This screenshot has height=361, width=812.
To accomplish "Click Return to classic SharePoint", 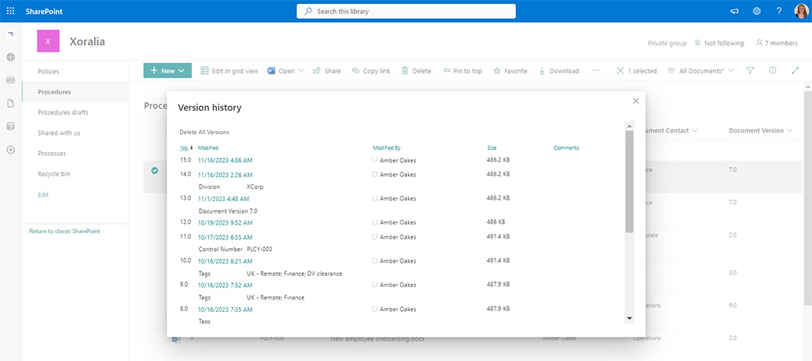I will 65,231.
